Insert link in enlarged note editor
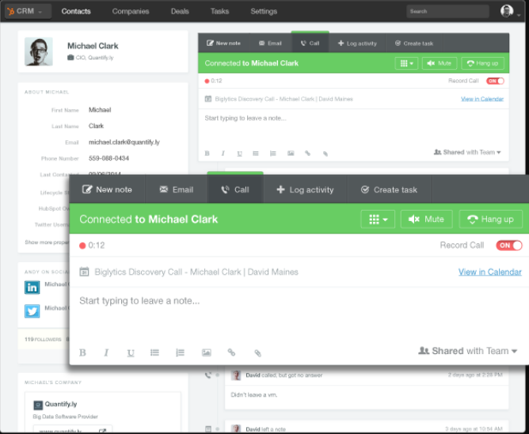 point(231,352)
